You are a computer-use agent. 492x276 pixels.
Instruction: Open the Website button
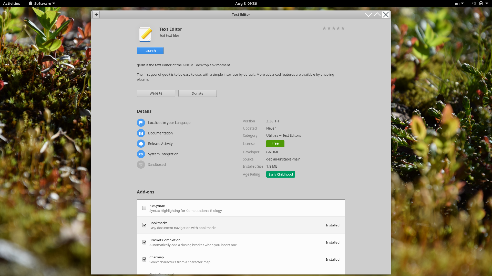[156, 93]
